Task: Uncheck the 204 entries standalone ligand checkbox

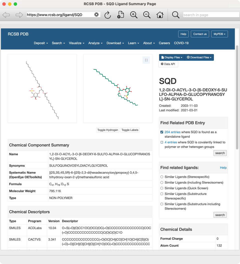Action: [x=162, y=132]
